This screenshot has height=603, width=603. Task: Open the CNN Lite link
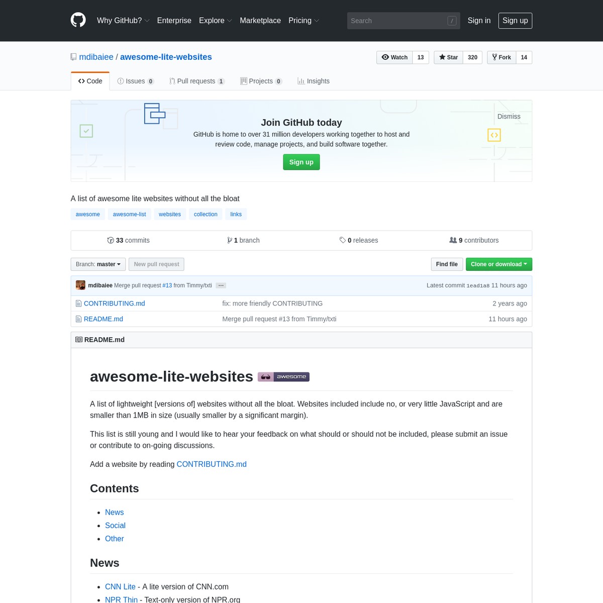coord(120,587)
